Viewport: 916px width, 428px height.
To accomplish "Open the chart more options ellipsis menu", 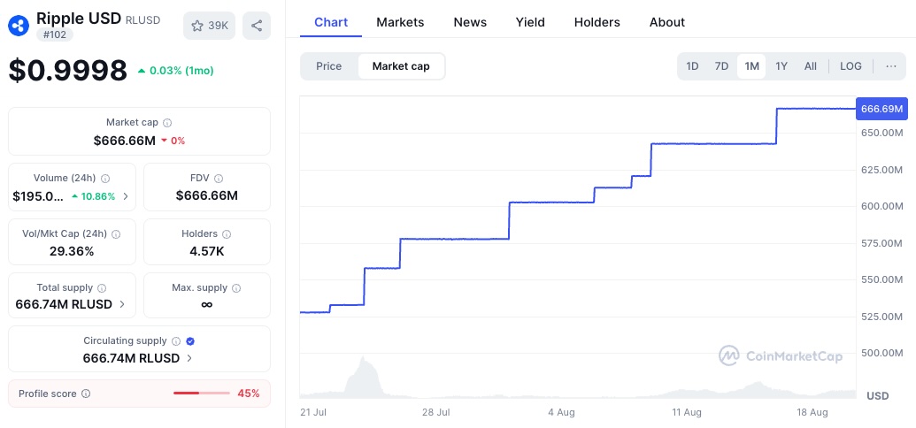I will point(891,66).
